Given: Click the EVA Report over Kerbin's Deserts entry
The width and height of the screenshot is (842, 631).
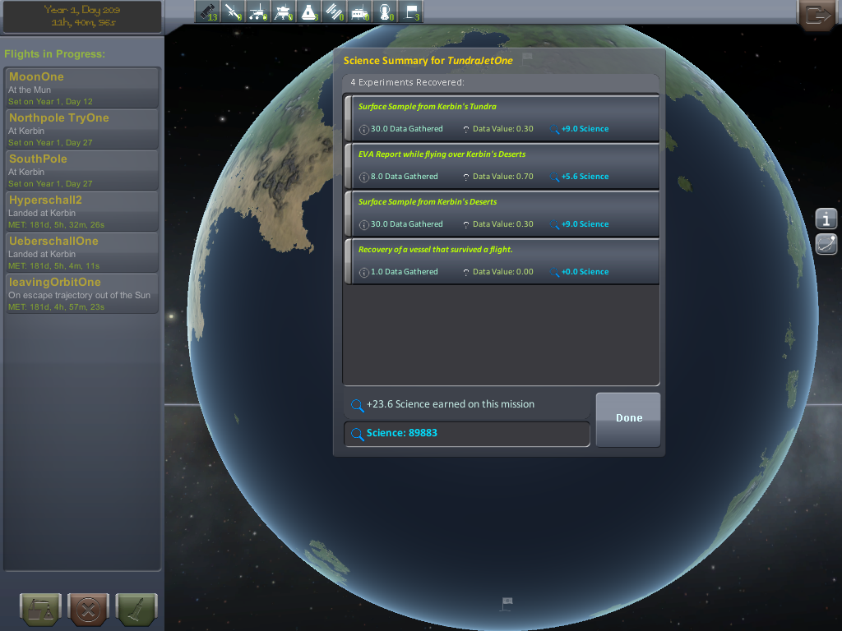Looking at the screenshot, I should pyautogui.click(x=502, y=166).
